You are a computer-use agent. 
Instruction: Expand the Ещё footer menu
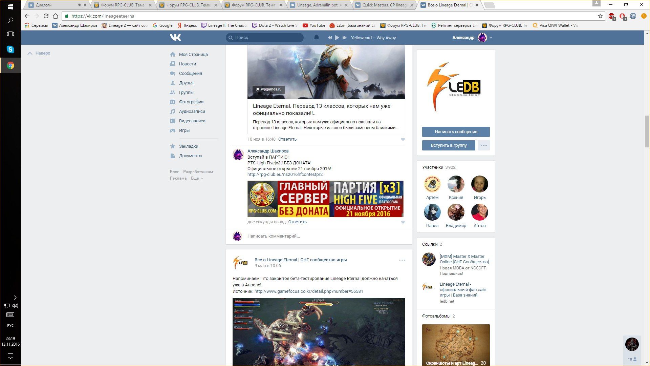[x=197, y=178]
